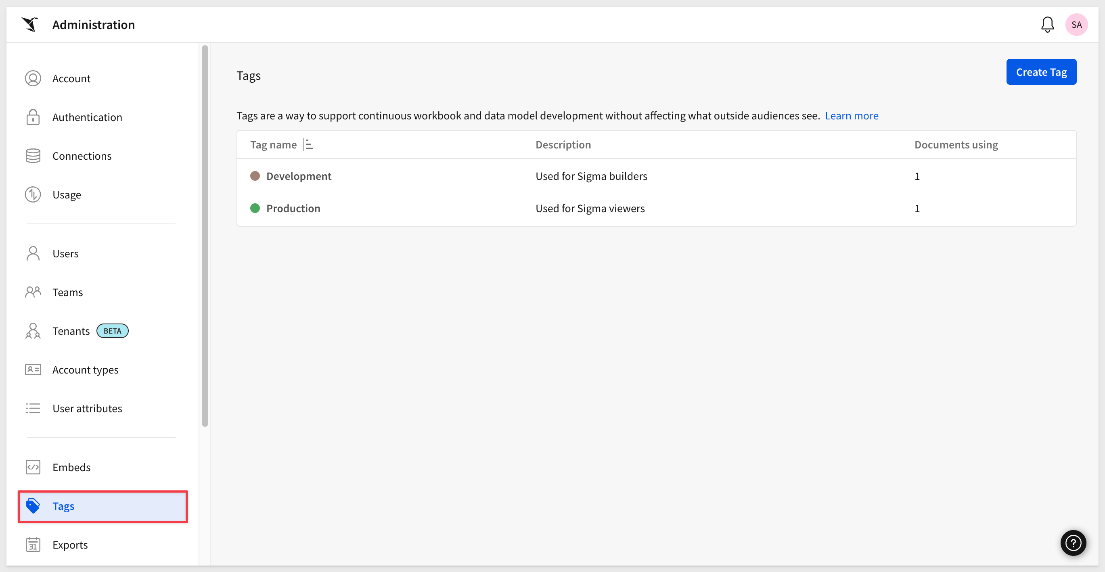The image size is (1105, 572).
Task: Sort the list by Tag name
Action: pyautogui.click(x=308, y=145)
